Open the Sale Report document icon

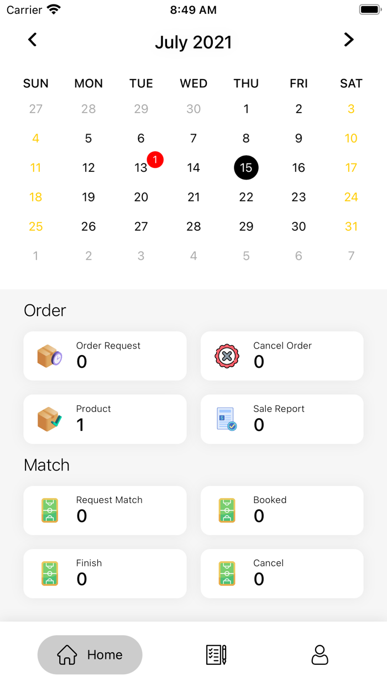[226, 419]
